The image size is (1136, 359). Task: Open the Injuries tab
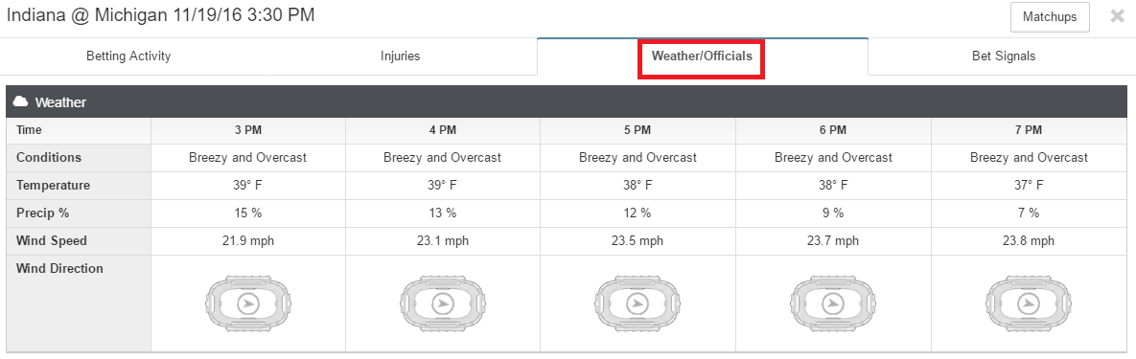click(400, 56)
